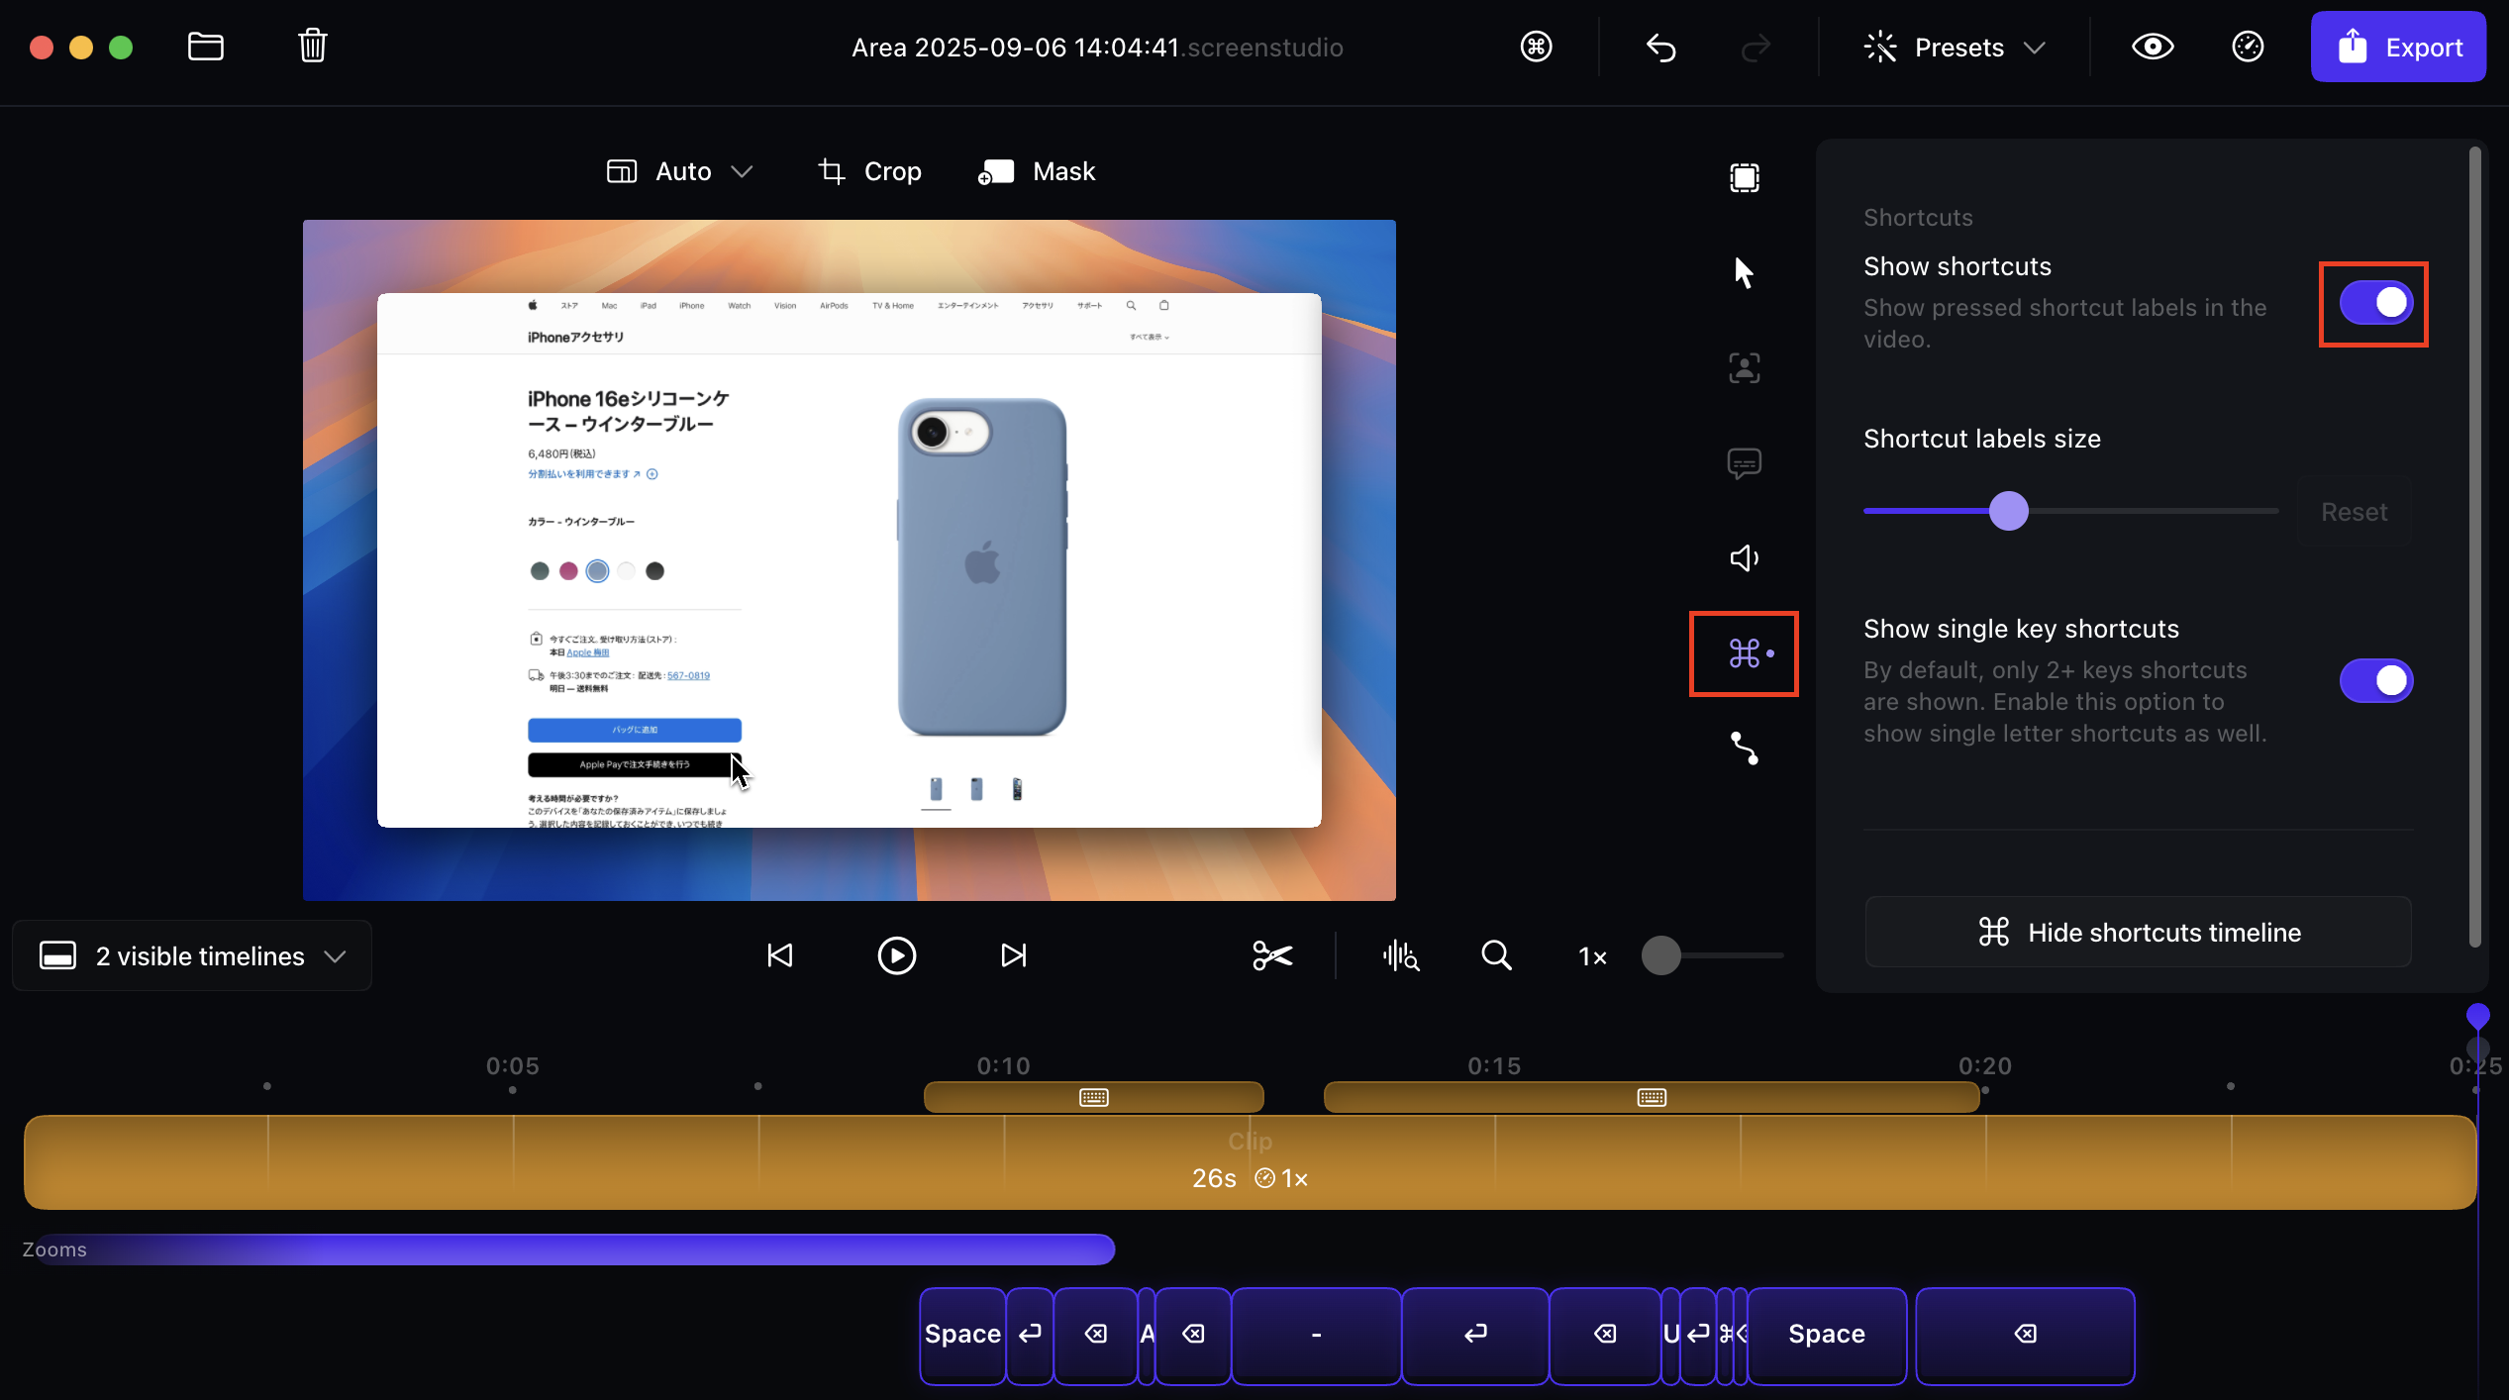Redo the last action
Screen dimensions: 2509x1400
(x=1756, y=48)
